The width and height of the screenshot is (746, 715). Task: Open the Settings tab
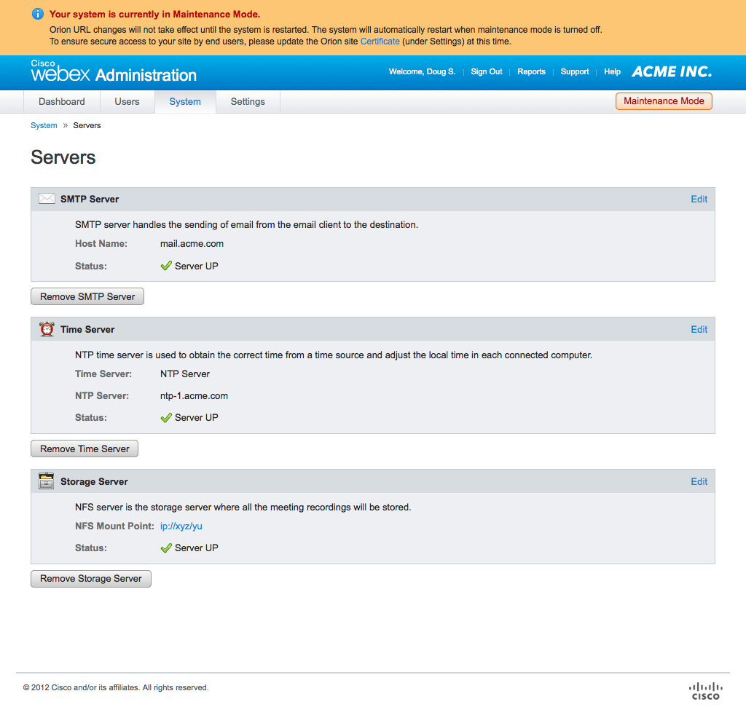(x=248, y=102)
